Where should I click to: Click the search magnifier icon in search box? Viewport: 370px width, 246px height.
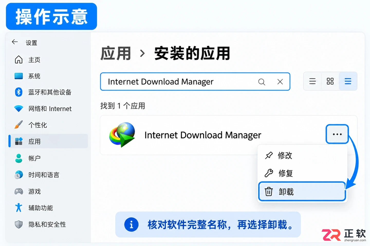click(x=262, y=82)
